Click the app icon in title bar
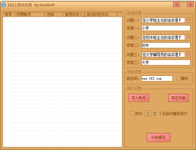The image size is (196, 150). [x=4, y=5]
